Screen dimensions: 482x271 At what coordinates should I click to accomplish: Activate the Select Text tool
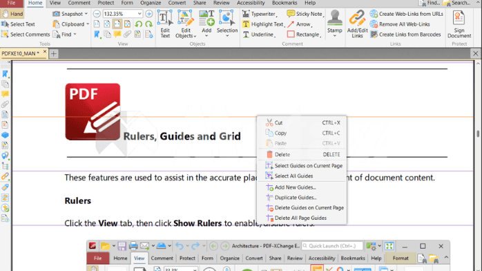[18, 24]
